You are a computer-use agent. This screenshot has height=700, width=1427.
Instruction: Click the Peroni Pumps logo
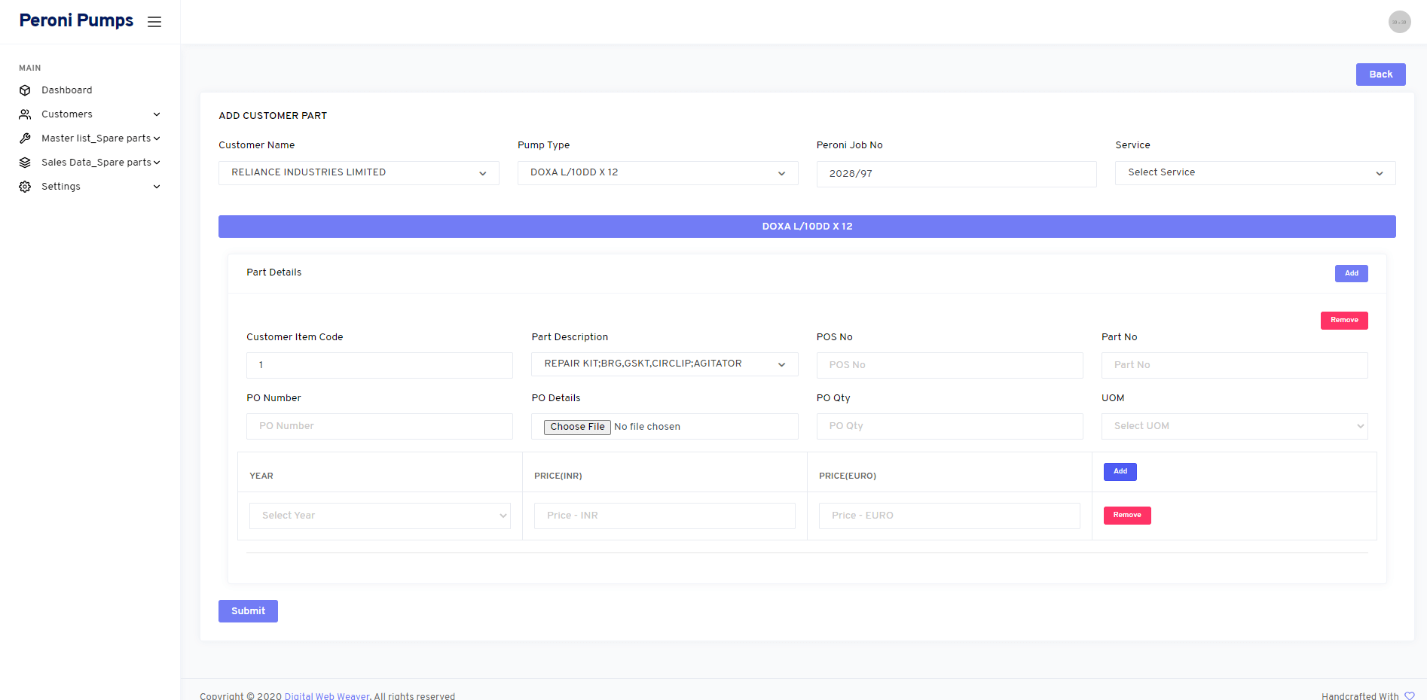pyautogui.click(x=76, y=20)
